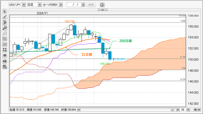Print the chart with printer icon

point(5,61)
